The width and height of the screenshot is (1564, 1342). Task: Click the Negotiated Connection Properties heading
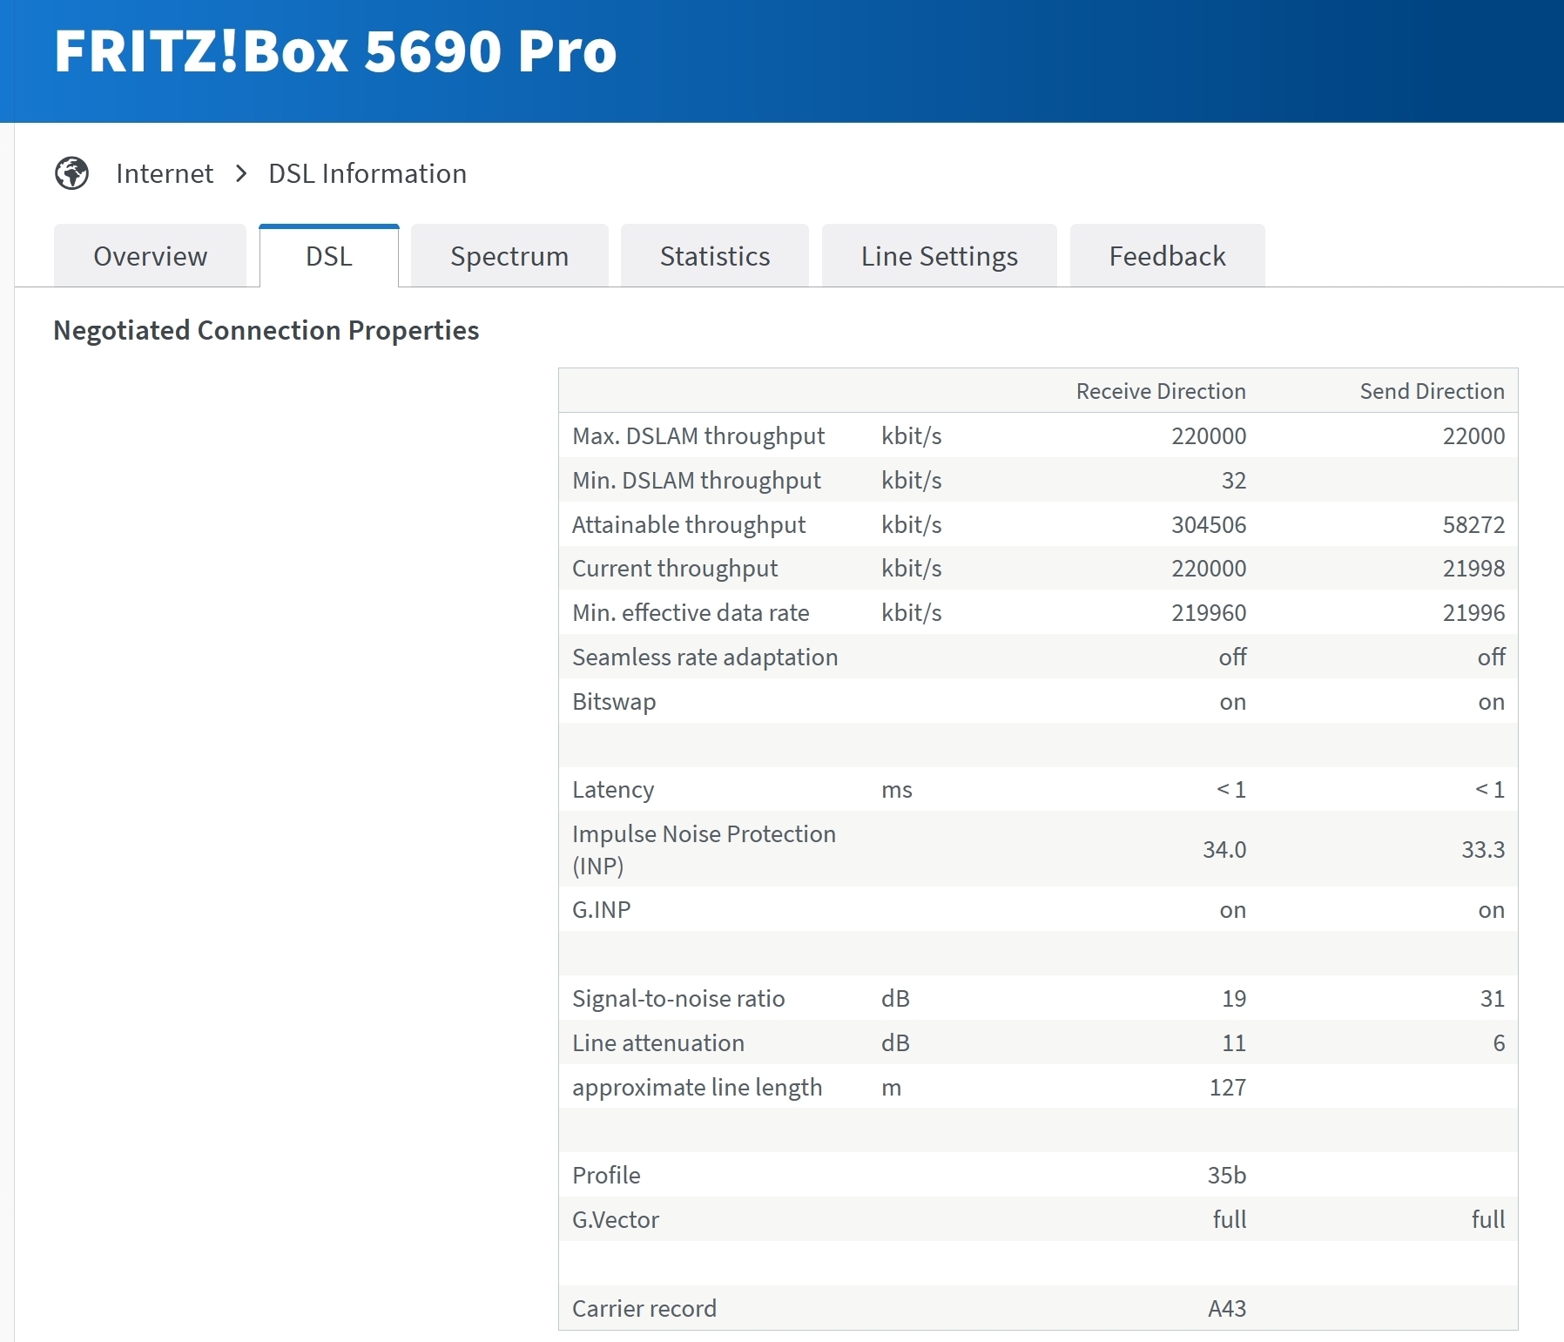[266, 331]
